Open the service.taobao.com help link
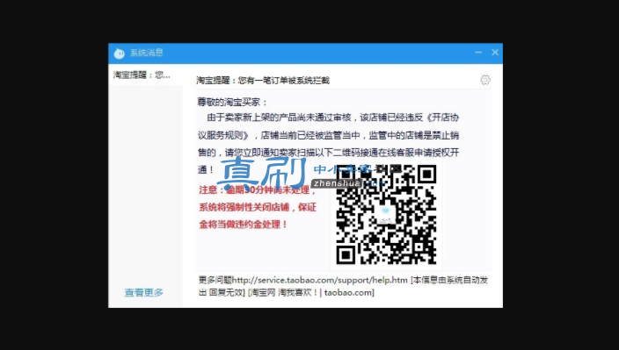 (320, 281)
